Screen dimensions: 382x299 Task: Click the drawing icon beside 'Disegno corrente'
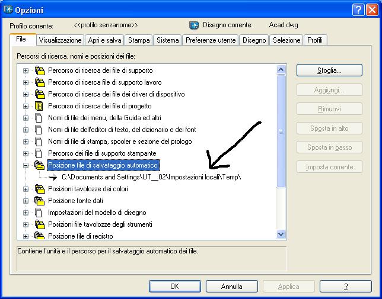click(193, 25)
